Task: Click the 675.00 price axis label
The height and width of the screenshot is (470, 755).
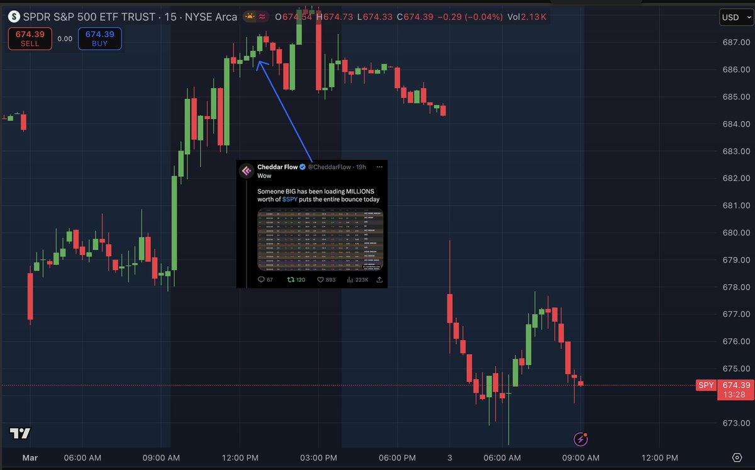Action: (x=735, y=369)
